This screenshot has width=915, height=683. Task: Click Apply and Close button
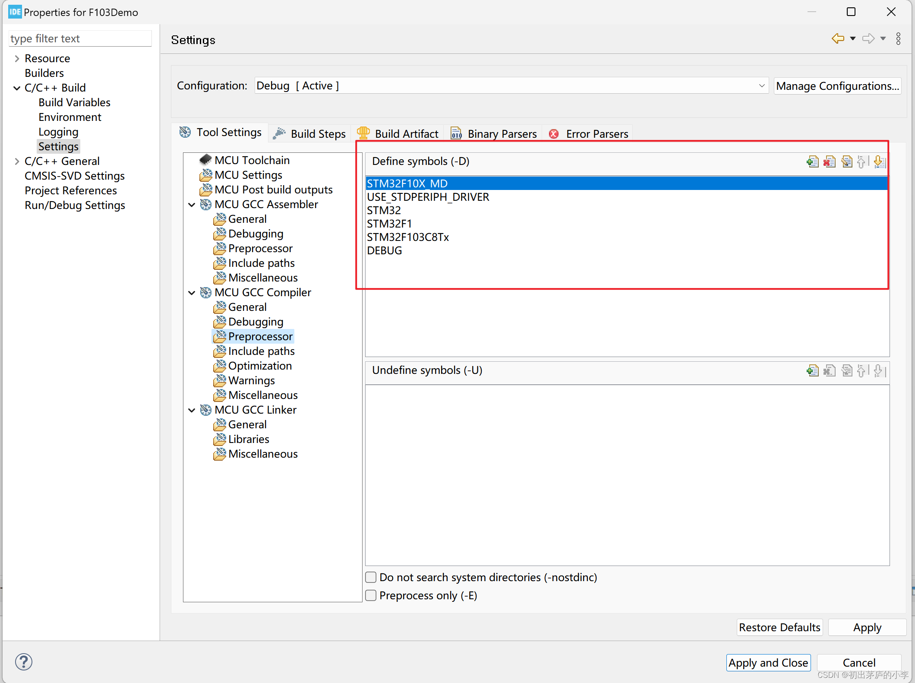pyautogui.click(x=768, y=663)
